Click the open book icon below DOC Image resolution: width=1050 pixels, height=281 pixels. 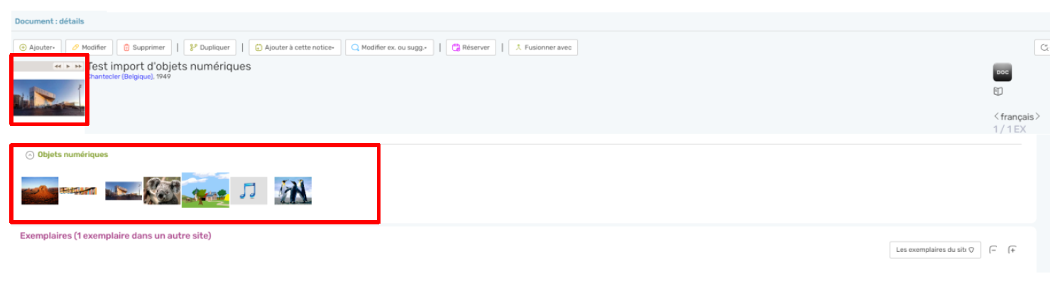tap(997, 91)
